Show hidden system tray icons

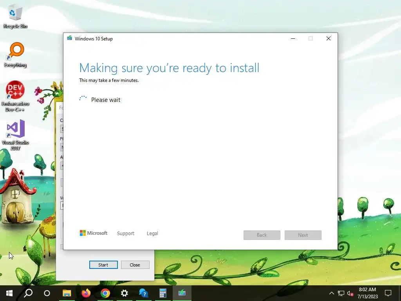(x=332, y=293)
